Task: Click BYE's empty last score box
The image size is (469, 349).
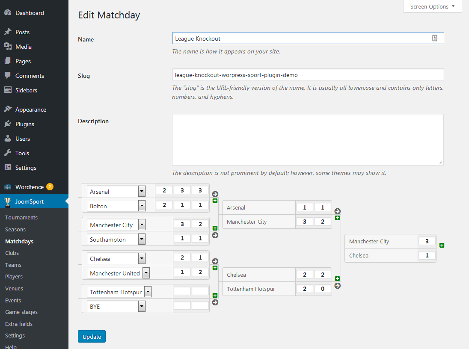Action: tap(200, 305)
